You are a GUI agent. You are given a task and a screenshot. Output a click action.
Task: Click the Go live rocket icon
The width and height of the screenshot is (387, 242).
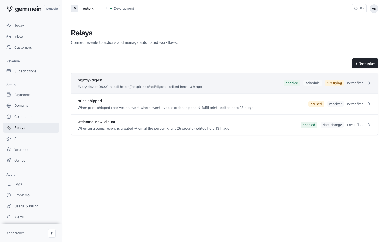(9, 160)
